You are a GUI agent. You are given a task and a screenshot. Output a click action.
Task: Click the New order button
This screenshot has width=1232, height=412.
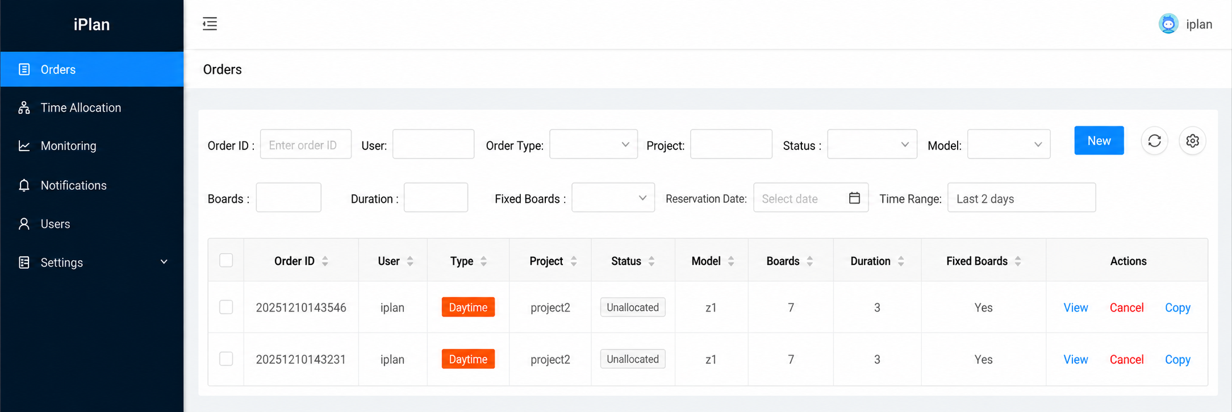1099,140
